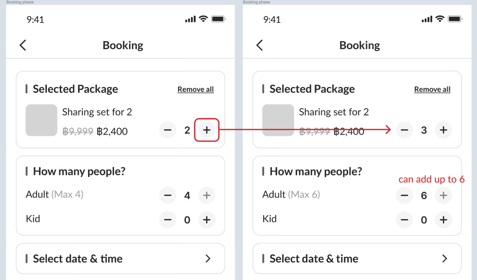The height and width of the screenshot is (280, 477).
Task: Subtract a Kid in right screen
Action: pyautogui.click(x=405, y=220)
